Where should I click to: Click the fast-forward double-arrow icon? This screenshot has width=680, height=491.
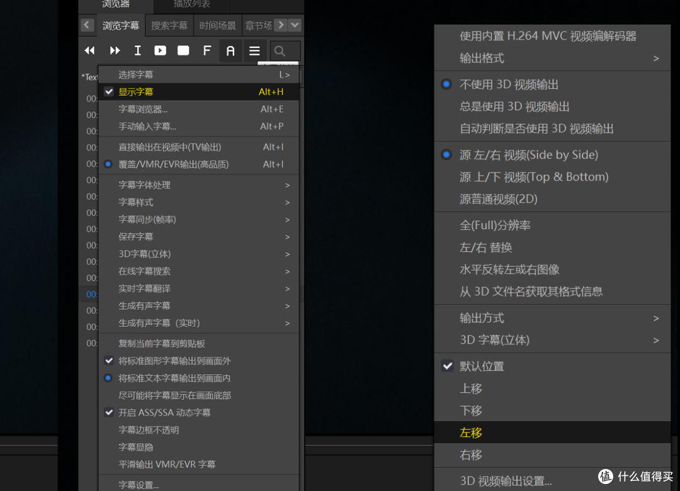click(x=115, y=51)
